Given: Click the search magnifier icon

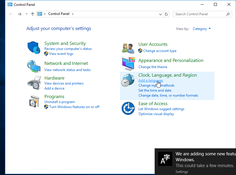Looking at the screenshot, I should (x=228, y=14).
